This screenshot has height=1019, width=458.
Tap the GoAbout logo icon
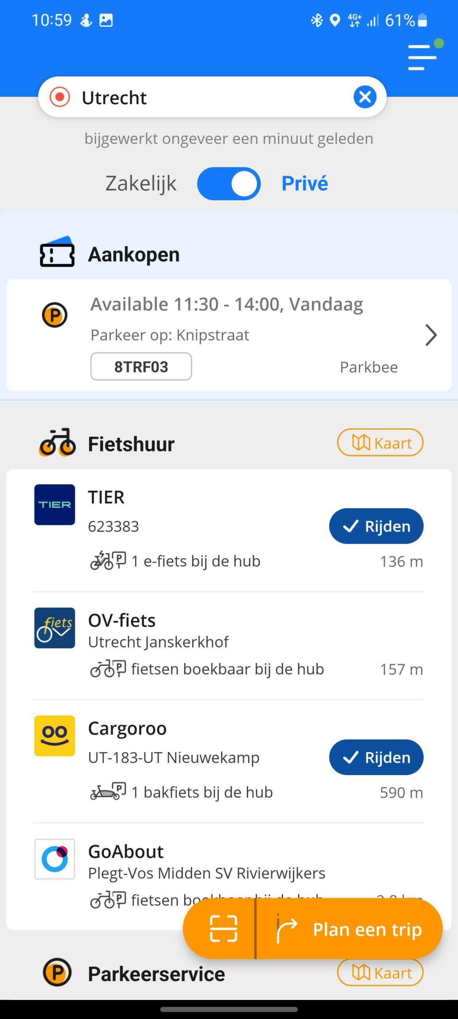pyautogui.click(x=55, y=859)
